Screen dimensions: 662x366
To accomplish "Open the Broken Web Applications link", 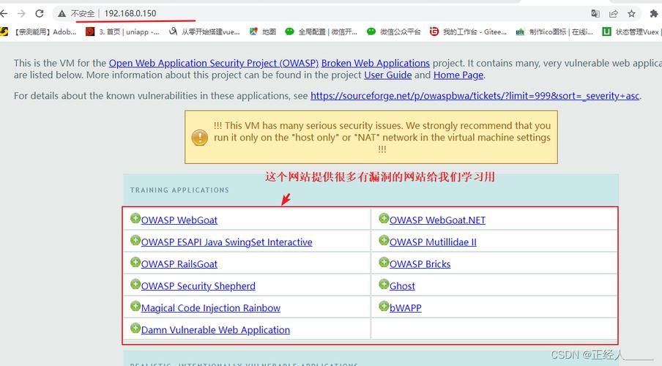I will [376, 63].
